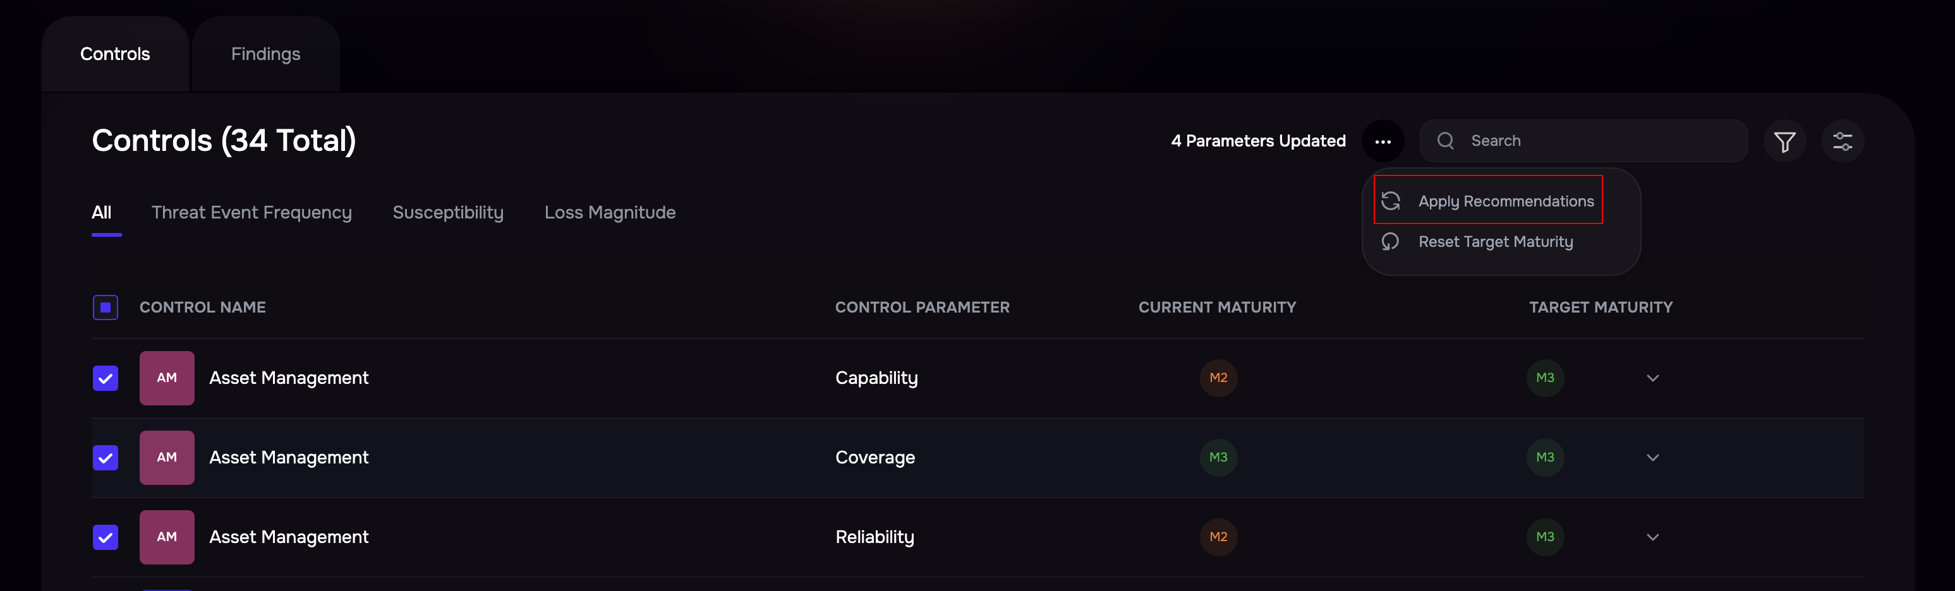Click the M3 target maturity badge for Capability
Screen dimensions: 1955x591
(x=1545, y=378)
